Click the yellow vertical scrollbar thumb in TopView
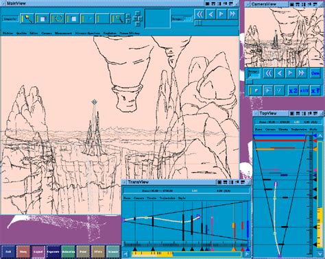Screen dimensions: 325x259 [x=320, y=228]
